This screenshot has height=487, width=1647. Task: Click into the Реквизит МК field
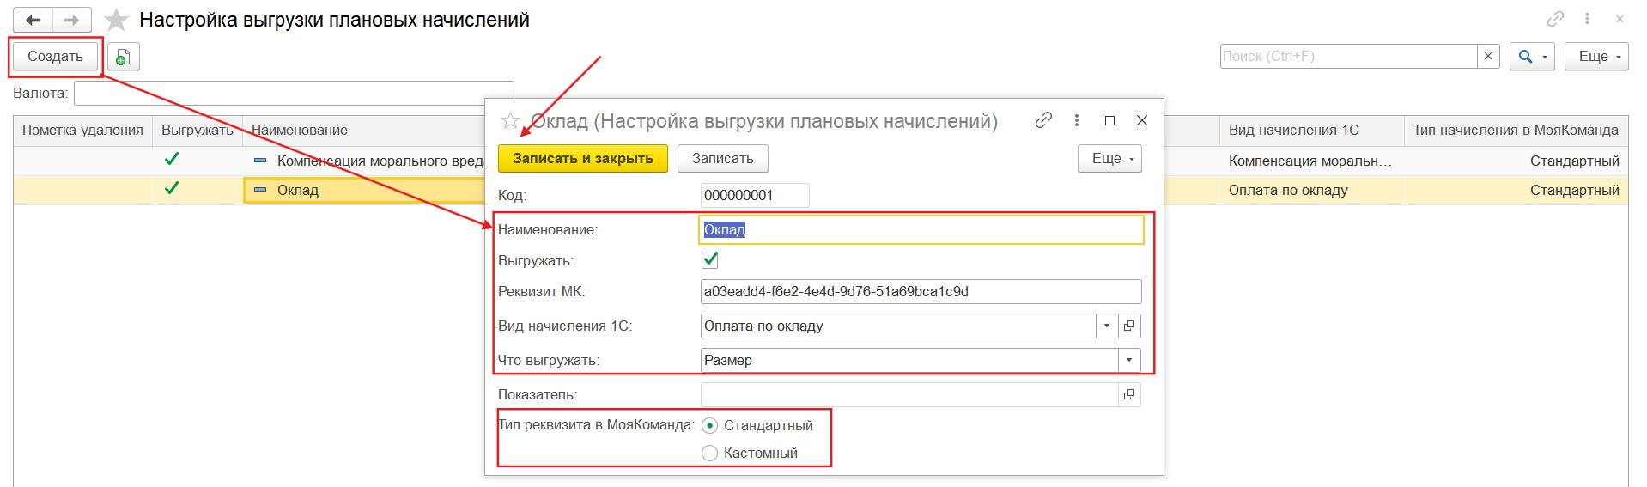pyautogui.click(x=921, y=291)
